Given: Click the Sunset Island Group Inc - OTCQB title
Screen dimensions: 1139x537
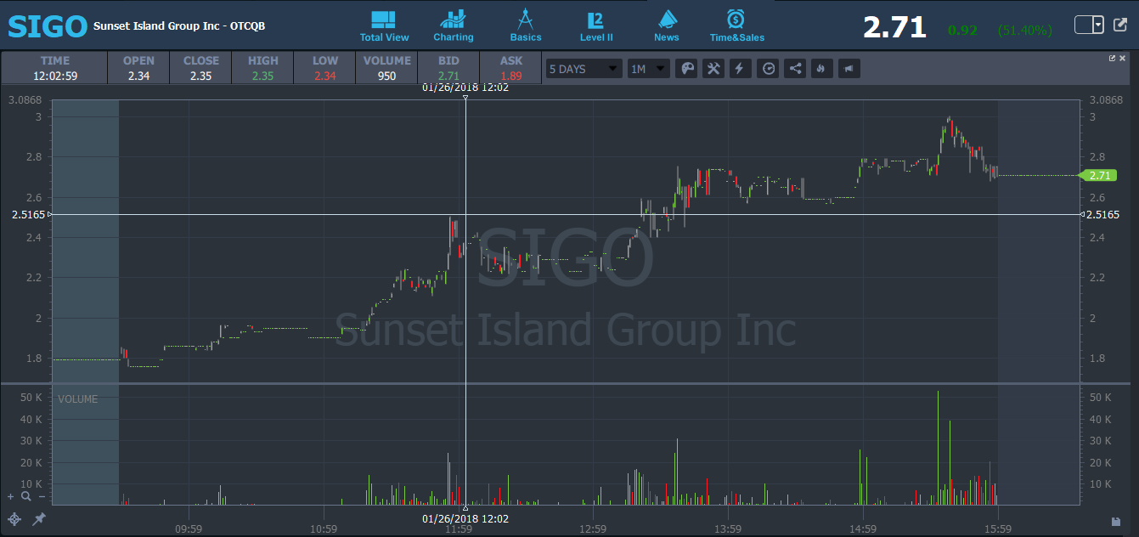Looking at the screenshot, I should [x=179, y=25].
